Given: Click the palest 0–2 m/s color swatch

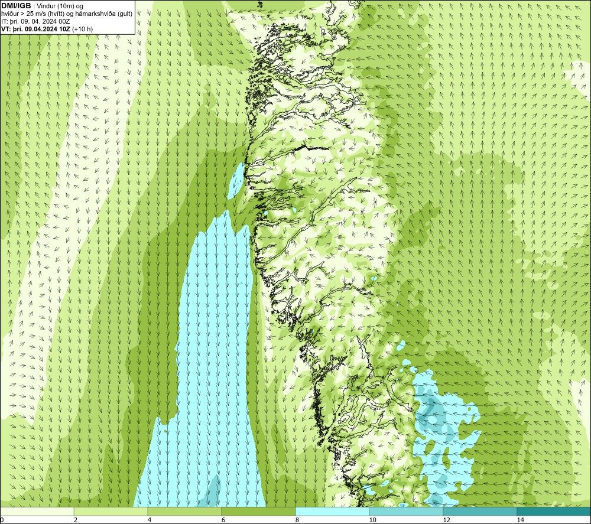Looking at the screenshot, I should (x=37, y=511).
